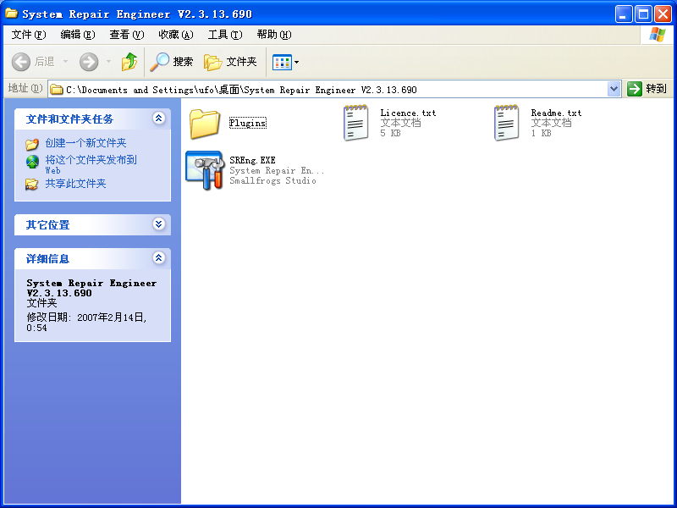The image size is (677, 508).
Task: Click the share folder task icon
Action: [31, 184]
